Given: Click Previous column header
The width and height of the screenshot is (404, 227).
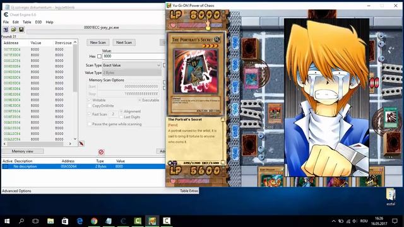Looking at the screenshot, I should (63, 43).
